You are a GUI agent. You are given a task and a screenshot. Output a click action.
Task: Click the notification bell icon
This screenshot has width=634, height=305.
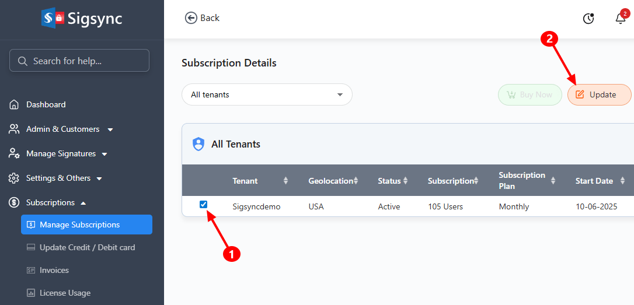coord(620,19)
